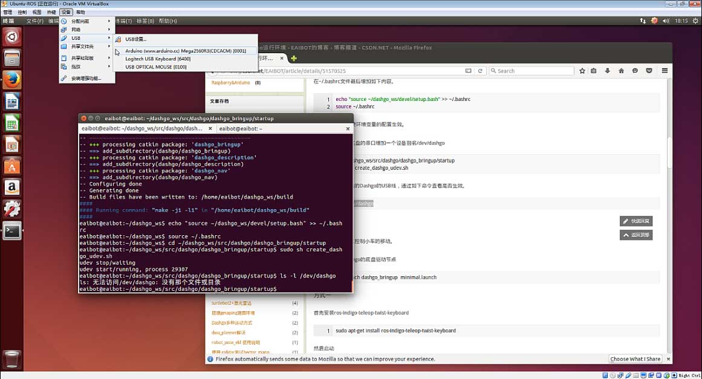Select the Arduino Mega2560R3 USB device
Viewport: 702px width, 379px height.
185,51
